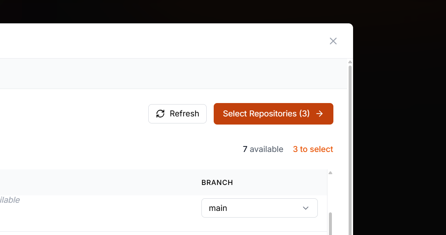Click the "7 available" count label

point(263,149)
